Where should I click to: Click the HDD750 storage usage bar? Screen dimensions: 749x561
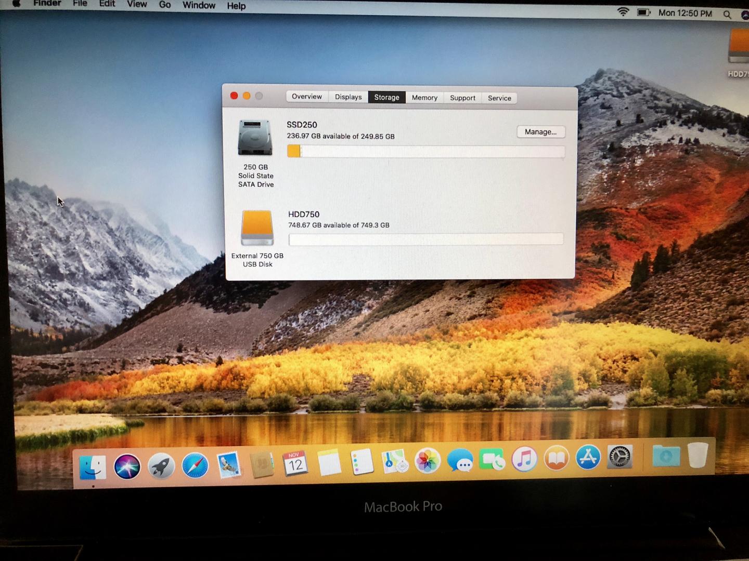coord(426,239)
